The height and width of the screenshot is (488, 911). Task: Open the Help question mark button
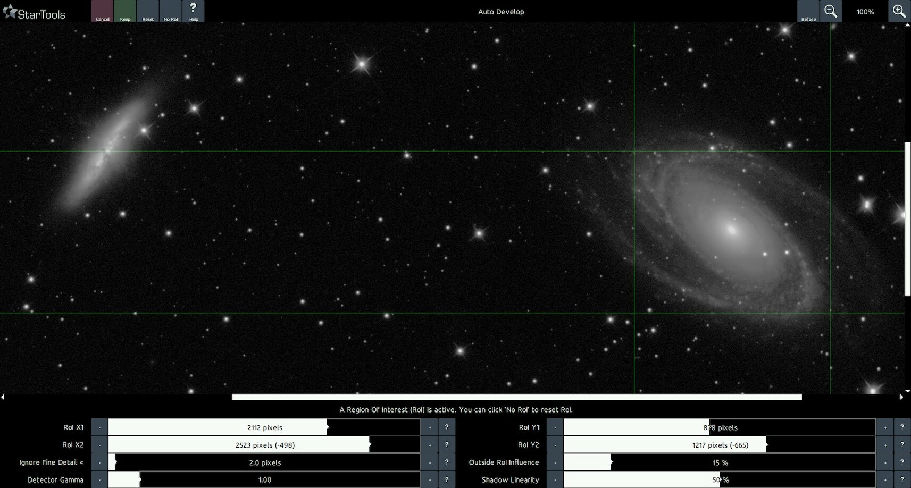pos(193,11)
